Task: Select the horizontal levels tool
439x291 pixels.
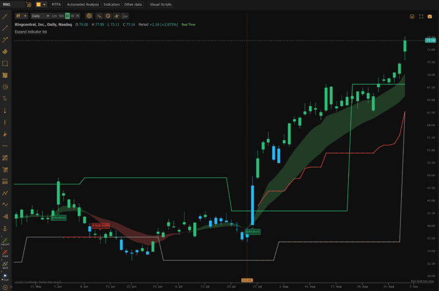Action: (x=5, y=181)
